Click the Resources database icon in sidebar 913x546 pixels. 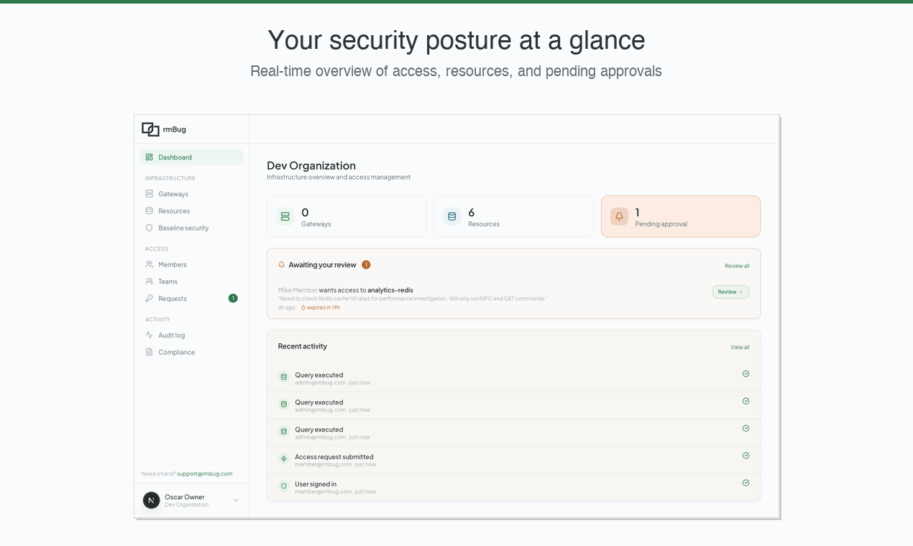pos(149,210)
